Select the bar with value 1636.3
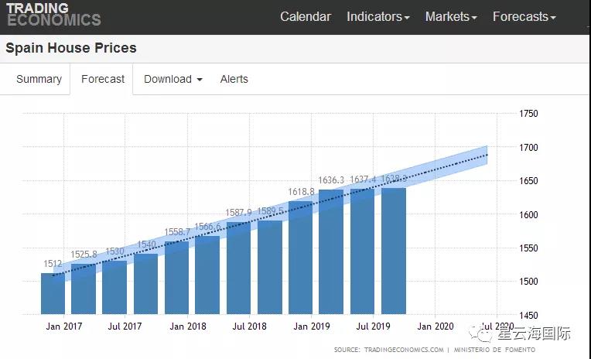 pyautogui.click(x=331, y=251)
